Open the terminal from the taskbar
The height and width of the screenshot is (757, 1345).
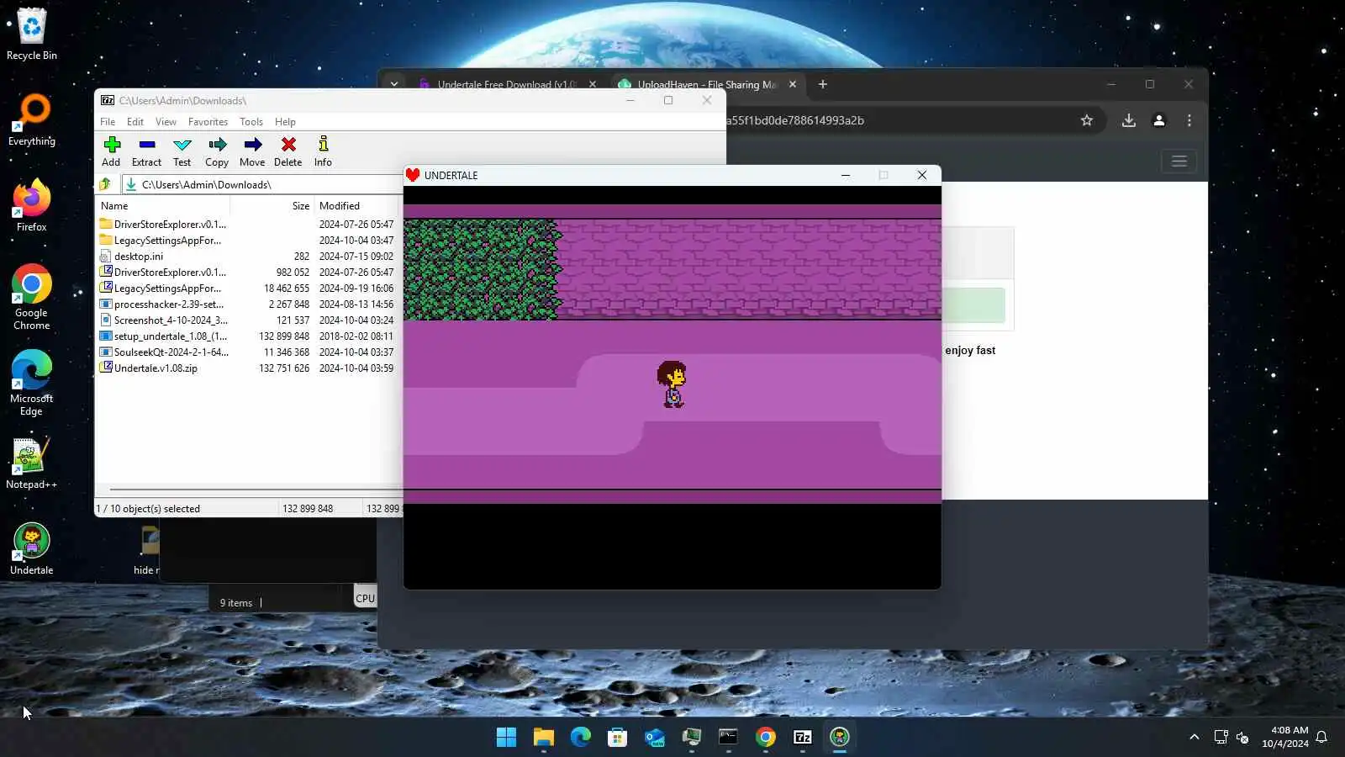pos(728,738)
